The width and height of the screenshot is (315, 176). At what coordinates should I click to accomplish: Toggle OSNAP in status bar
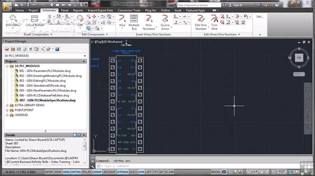(97, 172)
